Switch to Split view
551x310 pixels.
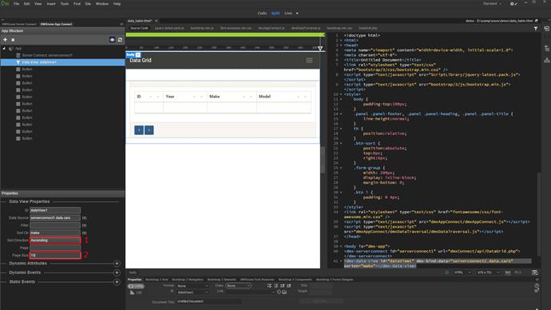pyautogui.click(x=275, y=14)
